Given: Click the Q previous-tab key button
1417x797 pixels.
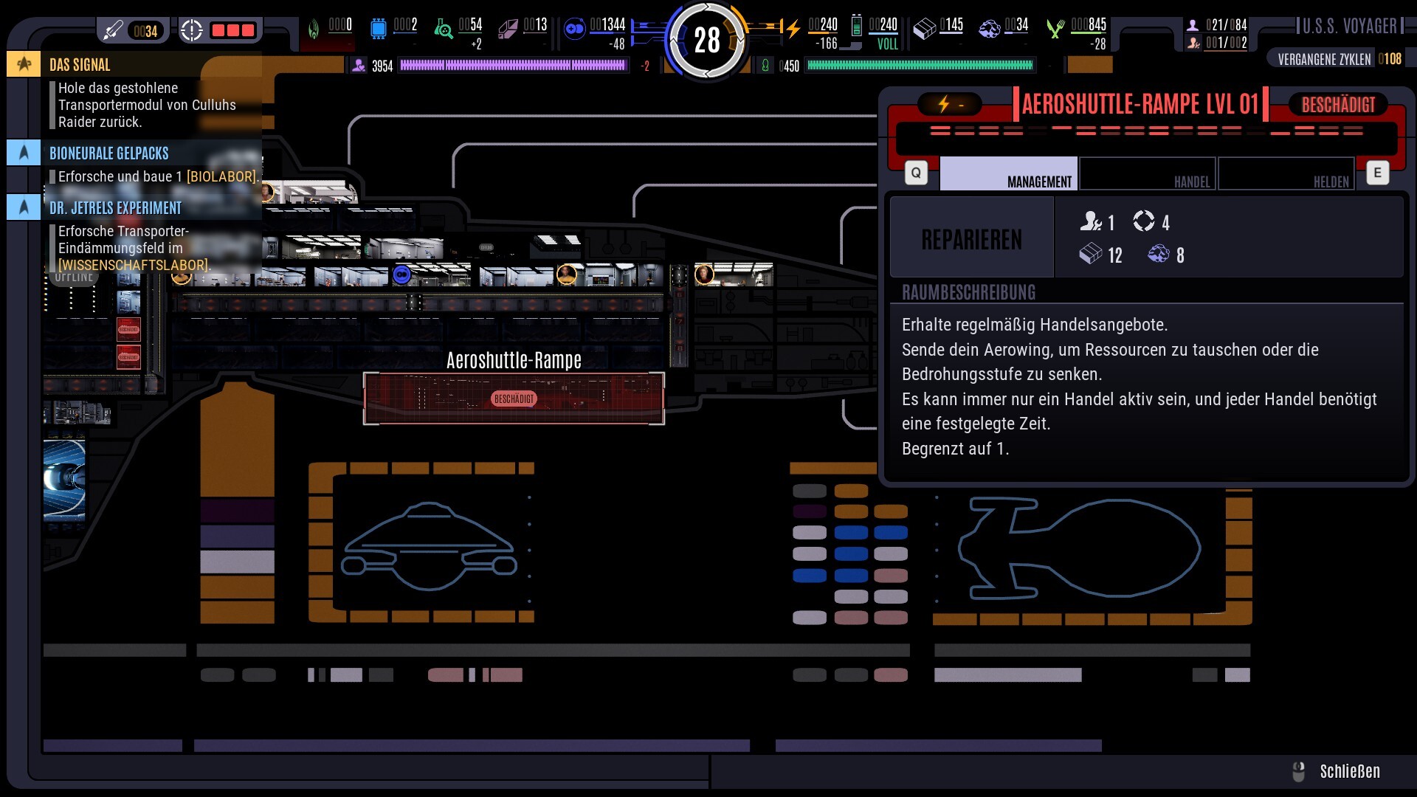Looking at the screenshot, I should point(916,173).
